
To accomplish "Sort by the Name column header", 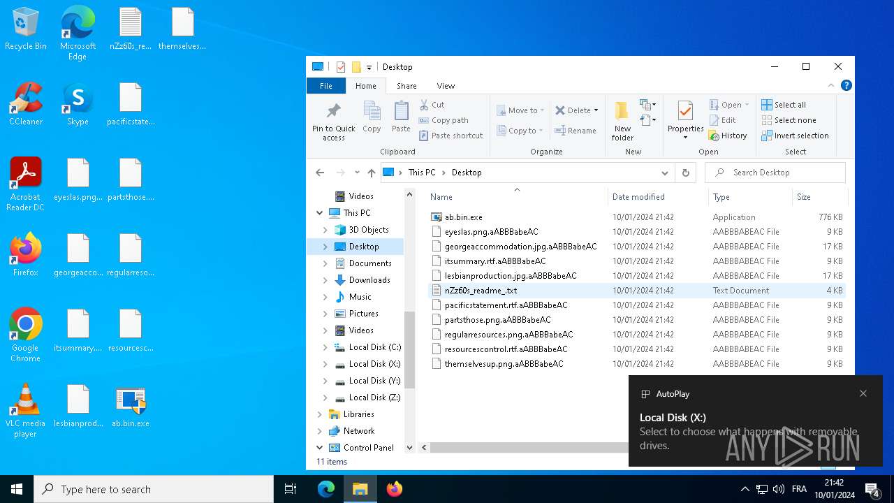I will (x=517, y=197).
